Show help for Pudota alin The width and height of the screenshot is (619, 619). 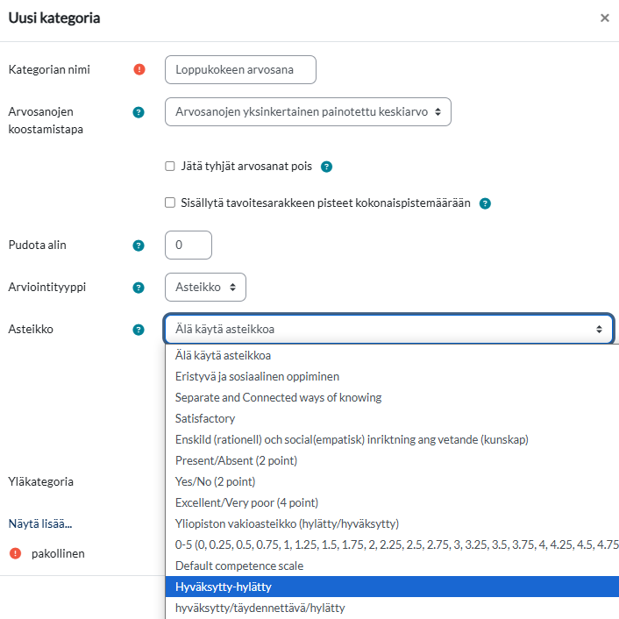(x=138, y=245)
